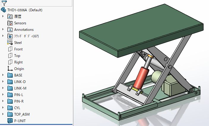Select the cylinder's silver piston rod

(x=148, y=62)
